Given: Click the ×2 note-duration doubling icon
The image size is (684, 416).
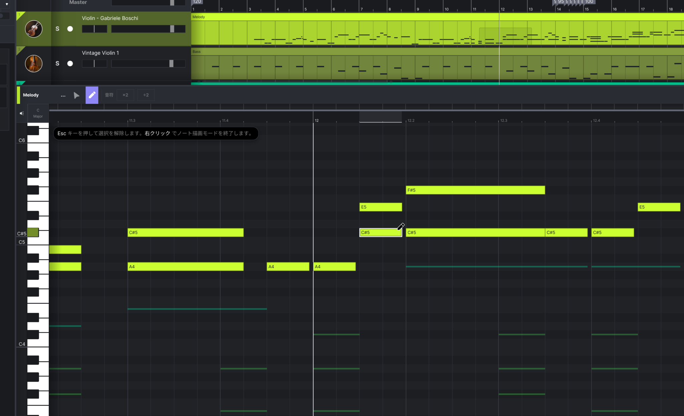Looking at the screenshot, I should pyautogui.click(x=125, y=95).
